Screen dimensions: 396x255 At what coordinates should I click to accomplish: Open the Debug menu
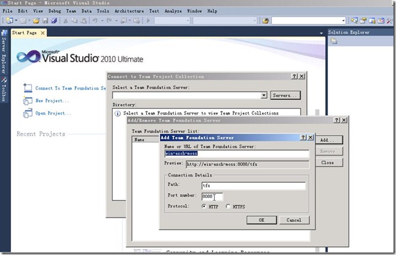[x=55, y=11]
